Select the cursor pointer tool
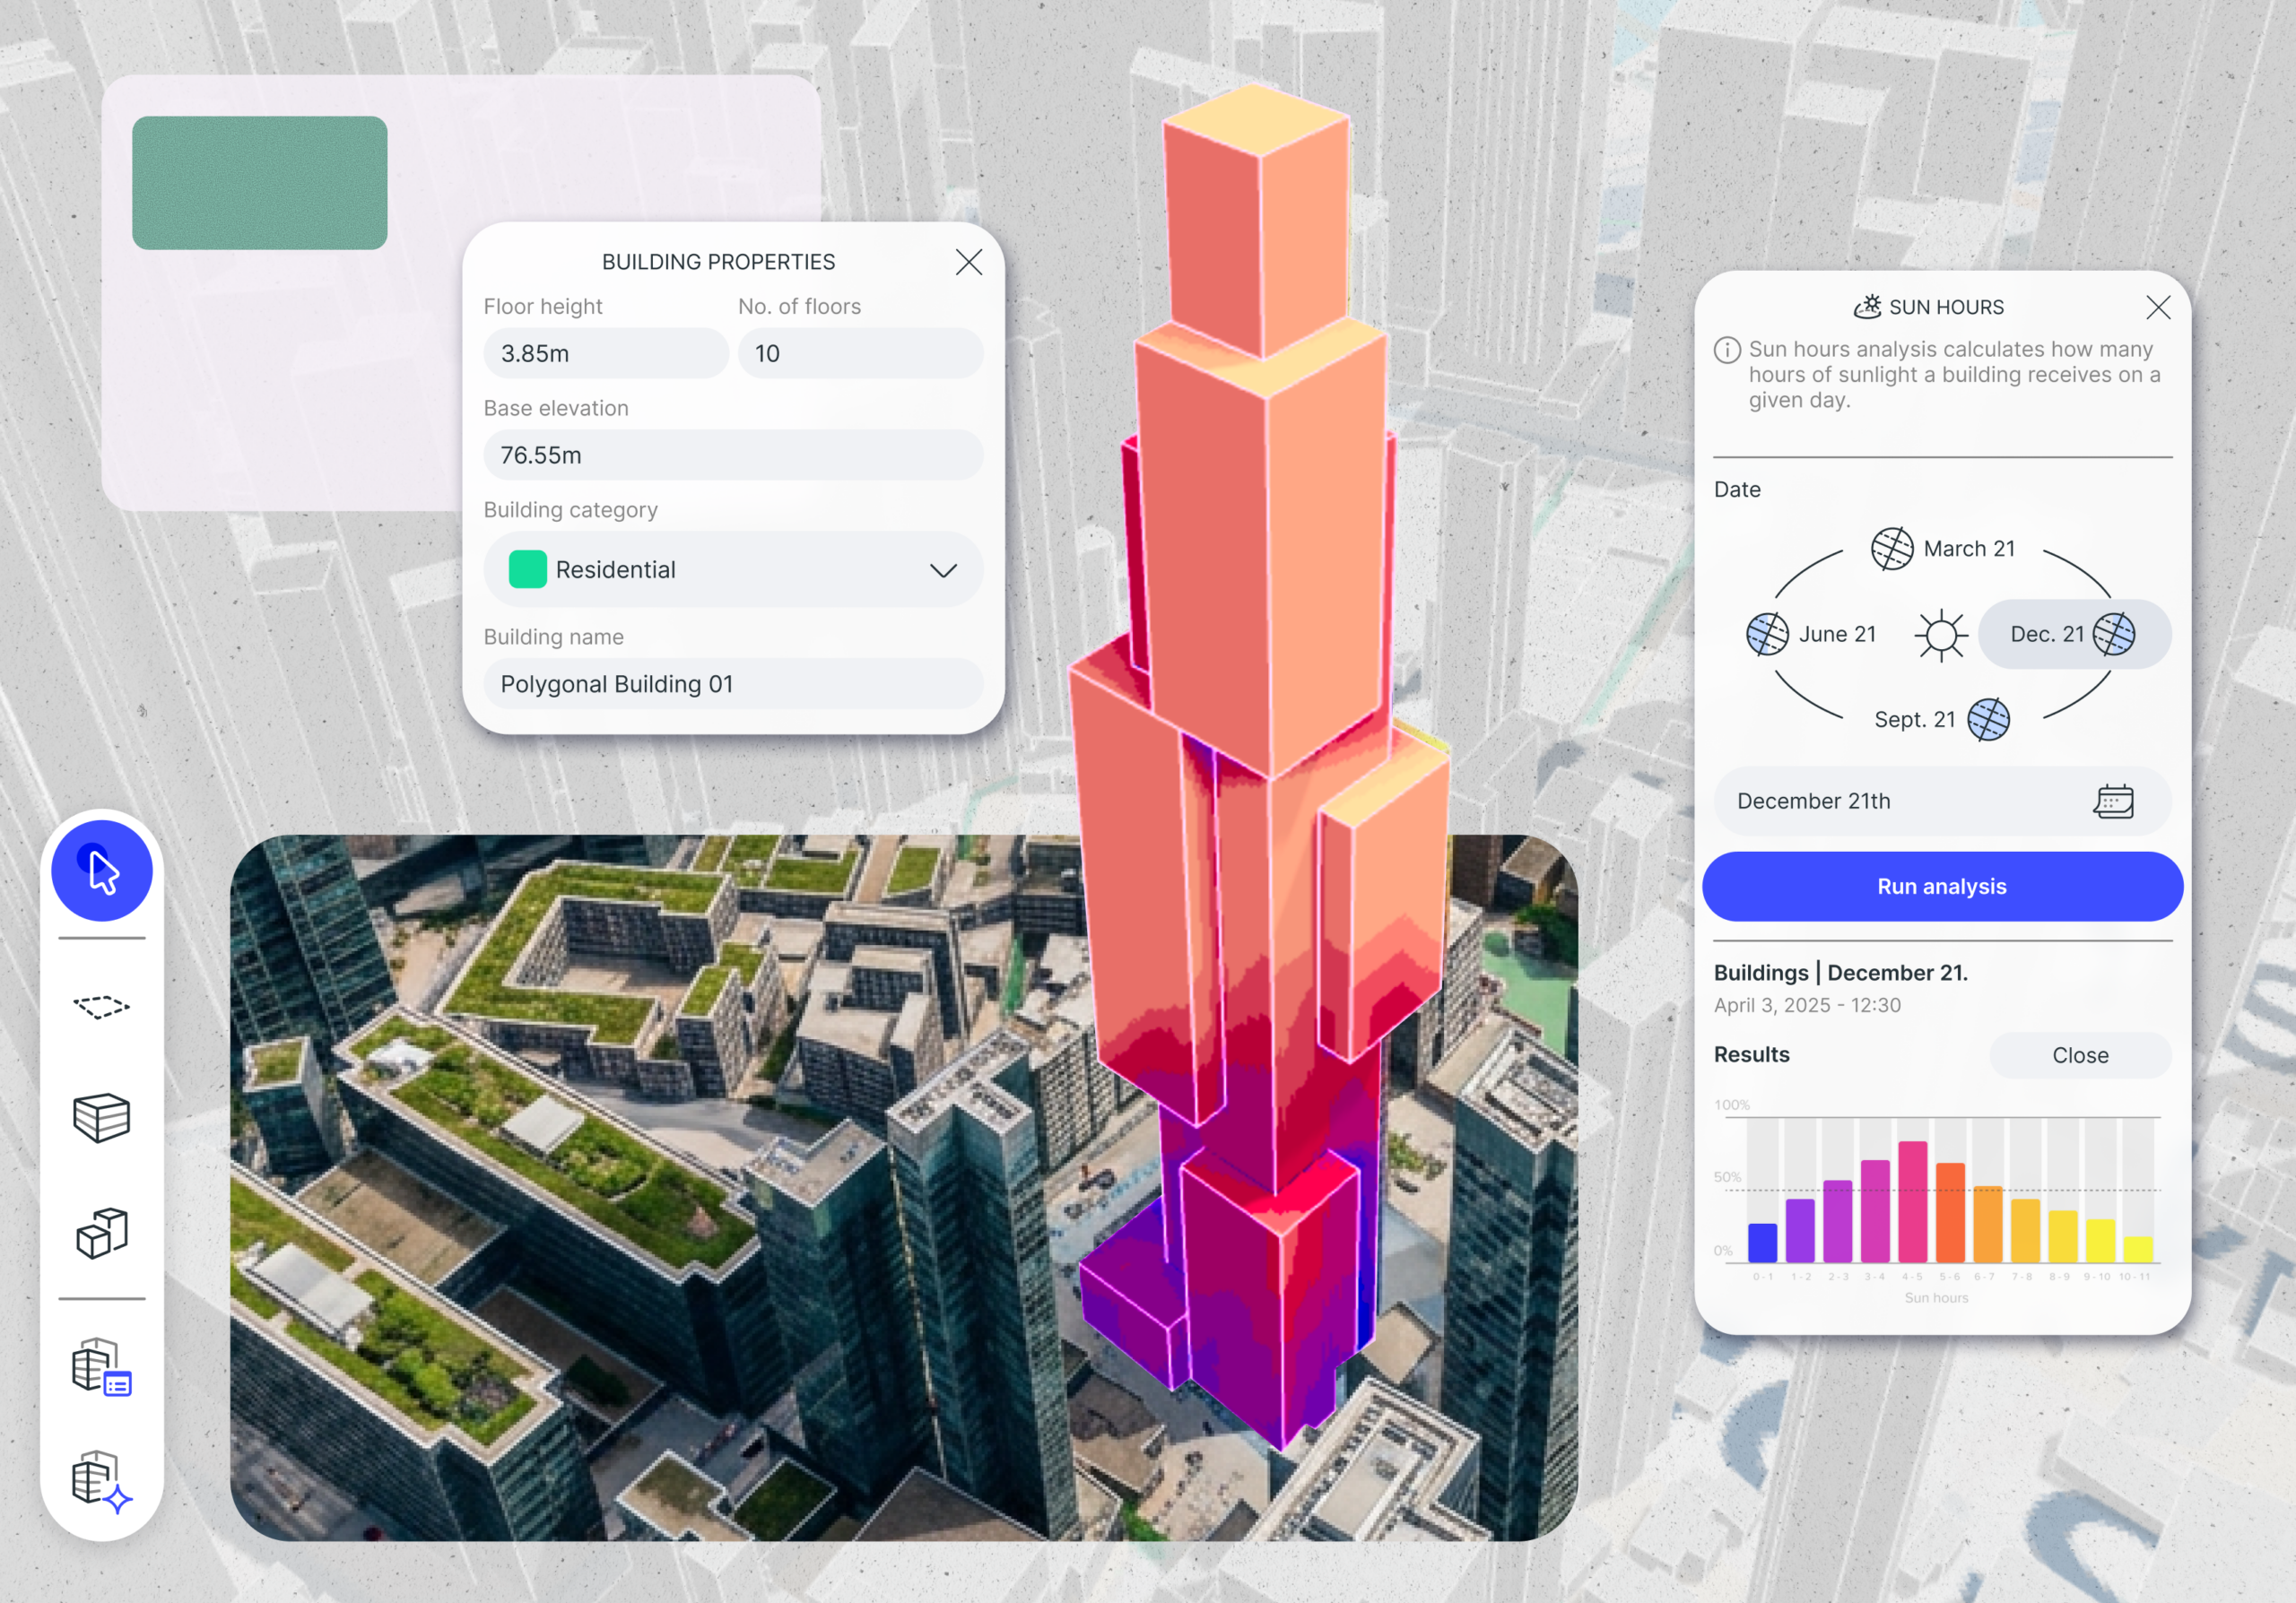Viewport: 2296px width, 1603px height. coord(102,871)
